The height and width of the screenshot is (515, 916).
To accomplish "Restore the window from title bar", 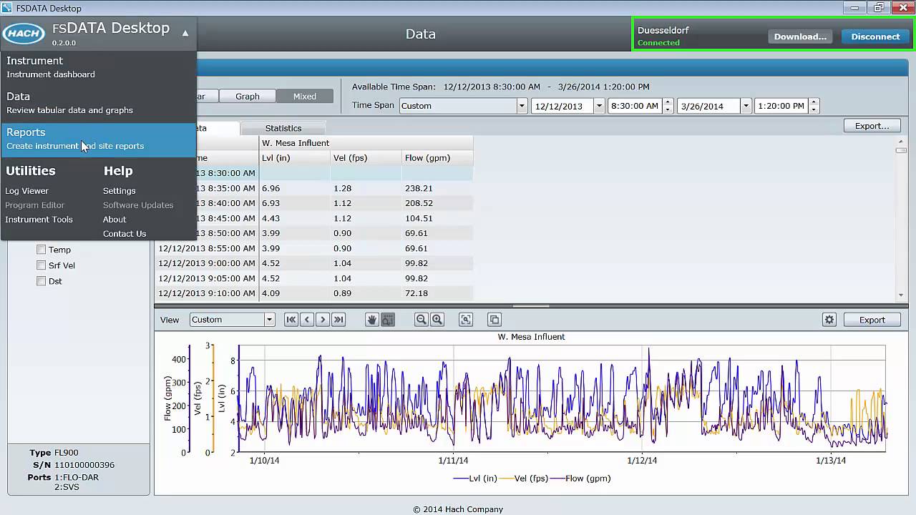I will click(878, 8).
